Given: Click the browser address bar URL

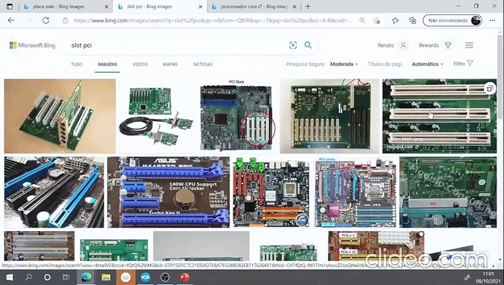Looking at the screenshot, I should [213, 21].
